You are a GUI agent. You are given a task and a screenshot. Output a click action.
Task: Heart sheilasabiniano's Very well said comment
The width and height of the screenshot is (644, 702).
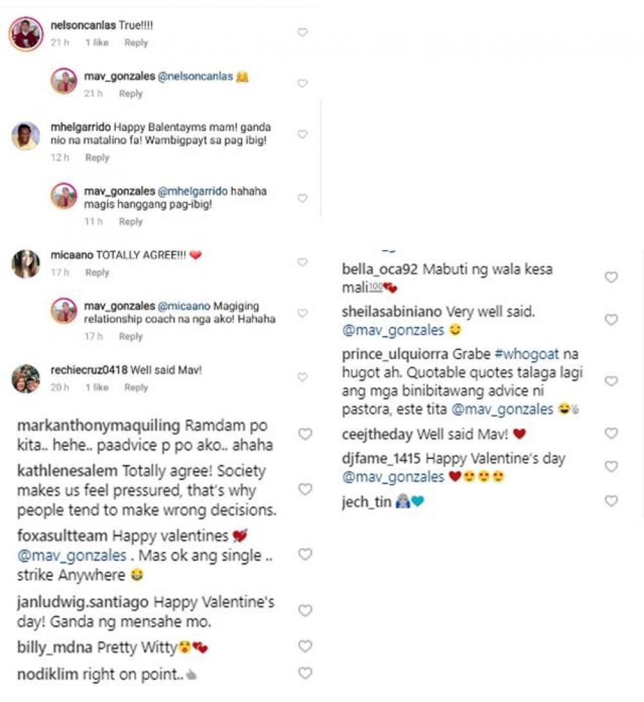611,320
